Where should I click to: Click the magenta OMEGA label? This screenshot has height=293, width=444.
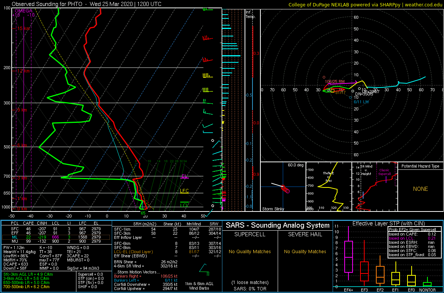click(x=23, y=11)
